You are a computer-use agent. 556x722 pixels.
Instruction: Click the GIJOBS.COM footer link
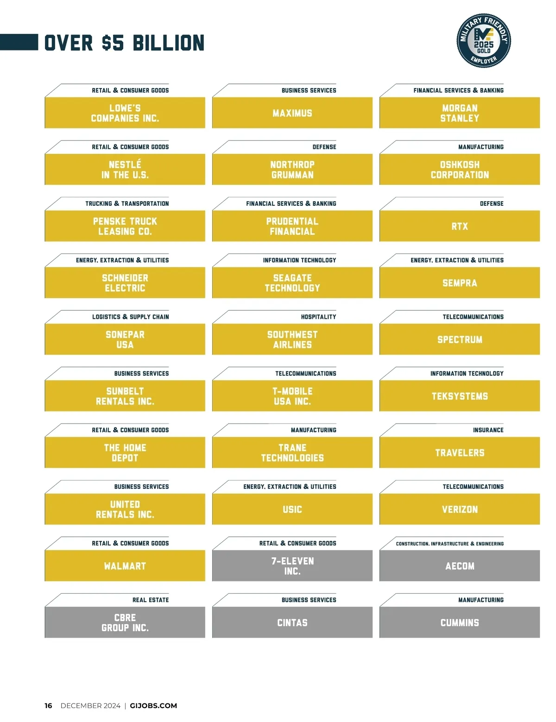tap(153, 705)
